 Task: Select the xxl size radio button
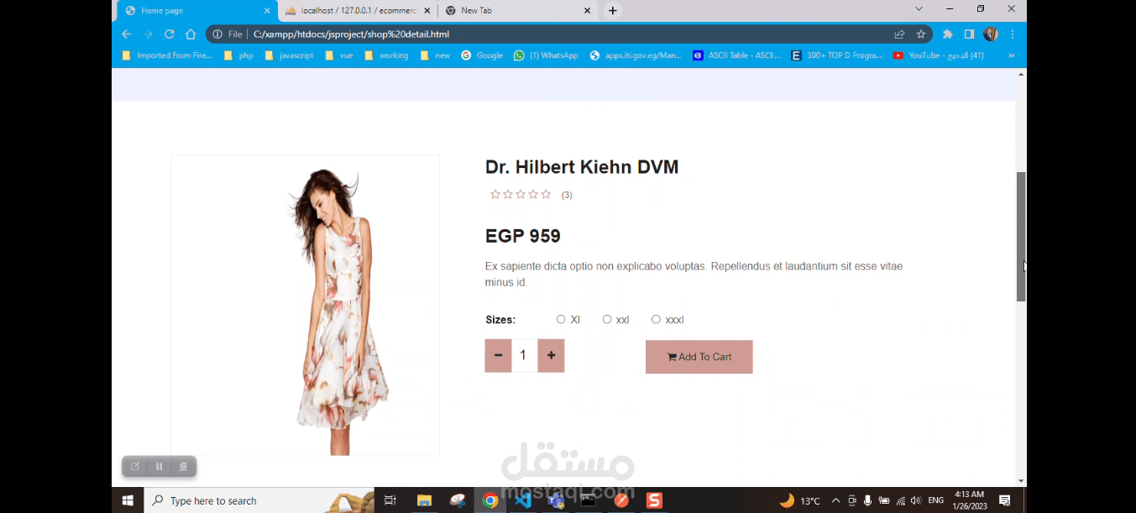pos(607,319)
